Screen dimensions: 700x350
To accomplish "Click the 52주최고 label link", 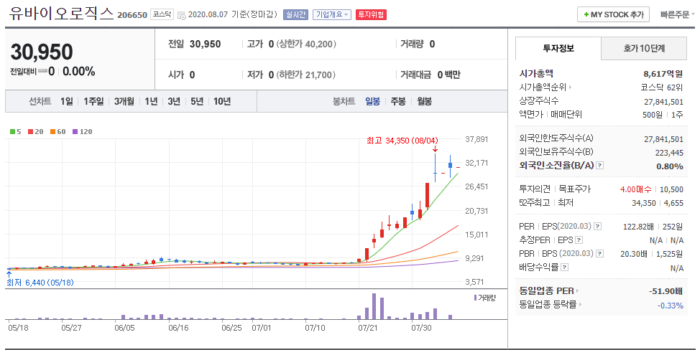I will 535,202.
